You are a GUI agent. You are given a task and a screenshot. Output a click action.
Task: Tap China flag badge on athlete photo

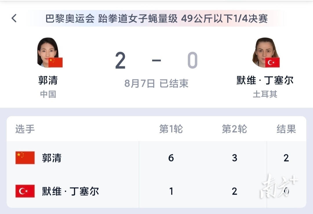click(x=55, y=62)
